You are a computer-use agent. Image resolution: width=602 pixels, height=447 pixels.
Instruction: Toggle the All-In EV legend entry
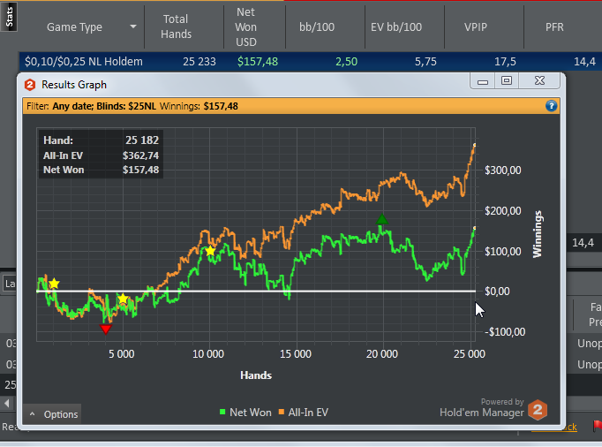point(304,413)
